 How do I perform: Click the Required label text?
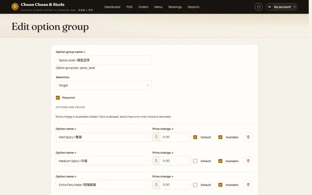[x=69, y=97]
